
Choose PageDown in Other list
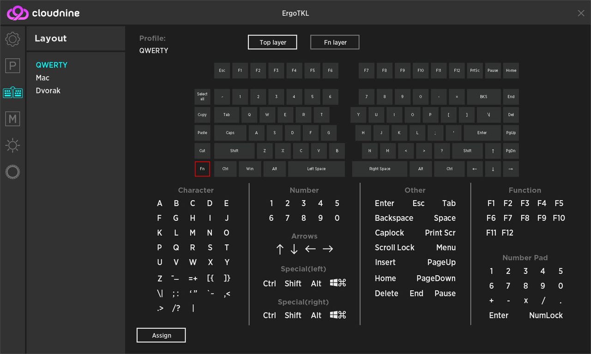click(x=436, y=278)
